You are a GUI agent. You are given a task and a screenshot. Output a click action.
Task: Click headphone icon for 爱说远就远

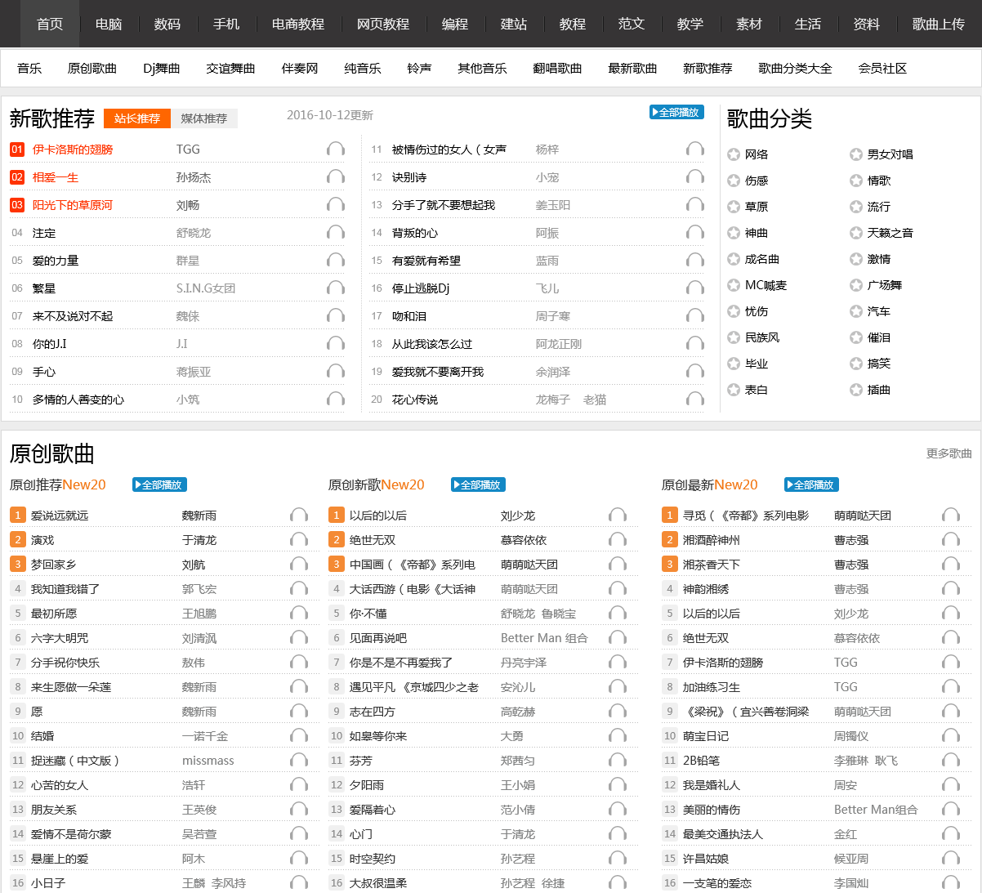(x=299, y=515)
